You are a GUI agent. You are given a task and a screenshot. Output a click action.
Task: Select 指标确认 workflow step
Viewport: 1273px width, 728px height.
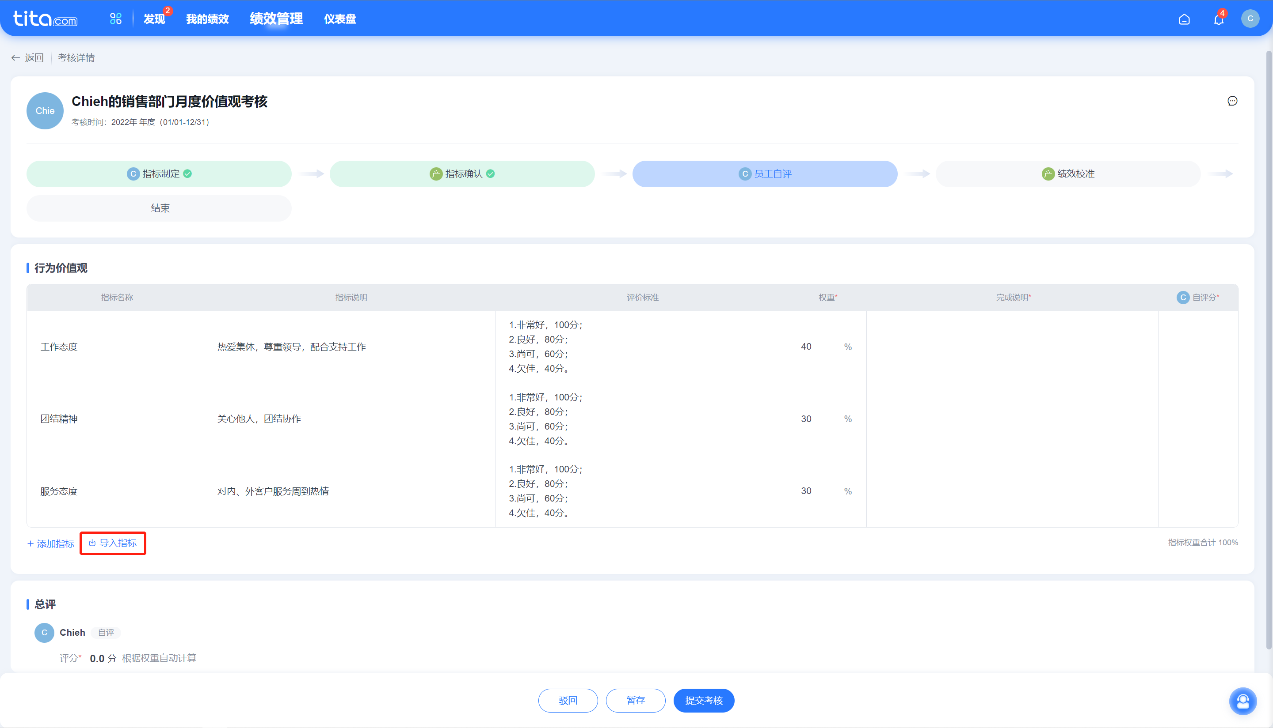[x=462, y=174]
